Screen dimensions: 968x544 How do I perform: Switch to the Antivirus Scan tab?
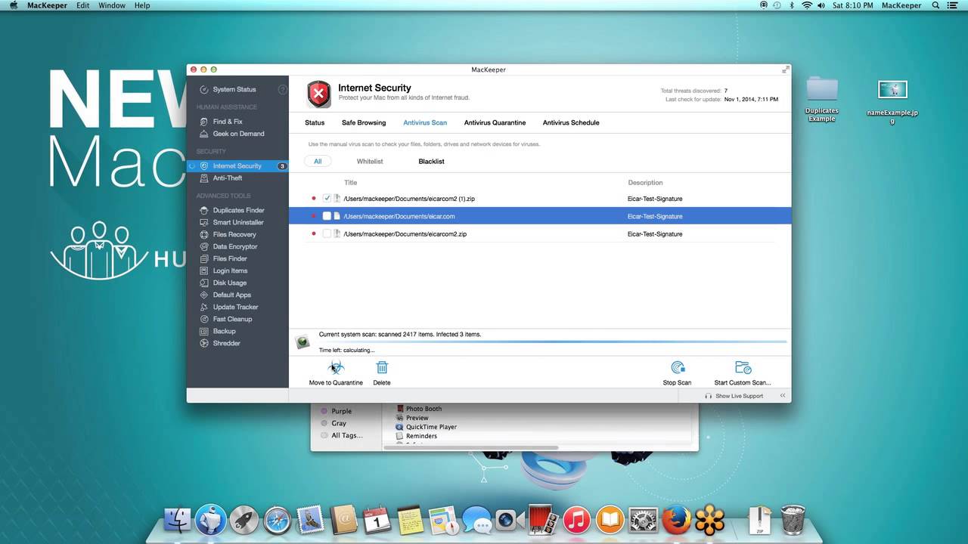click(x=425, y=122)
